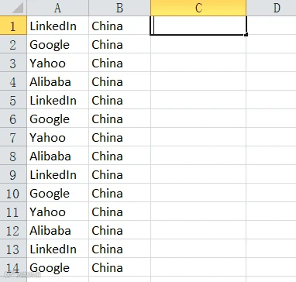Click cell A4 containing Alibaba
Viewport: 296px width, 282px height.
58,81
